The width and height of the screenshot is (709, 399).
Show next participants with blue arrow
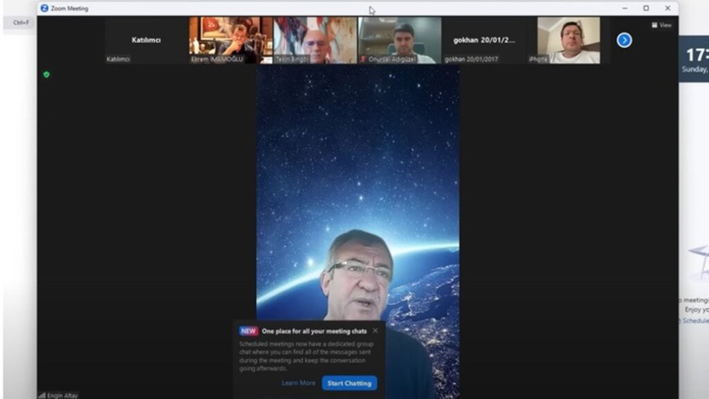tap(624, 40)
